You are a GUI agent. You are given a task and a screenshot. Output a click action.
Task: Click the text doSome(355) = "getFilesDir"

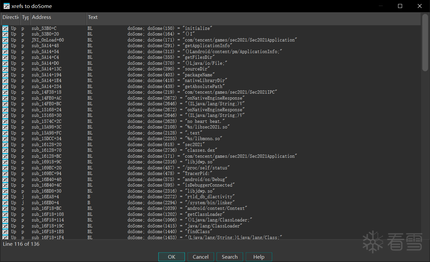click(x=181, y=57)
